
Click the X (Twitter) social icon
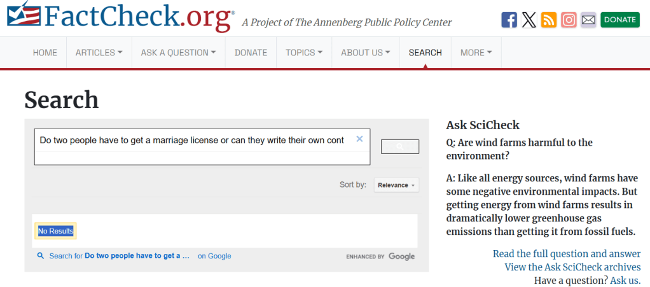(x=529, y=20)
